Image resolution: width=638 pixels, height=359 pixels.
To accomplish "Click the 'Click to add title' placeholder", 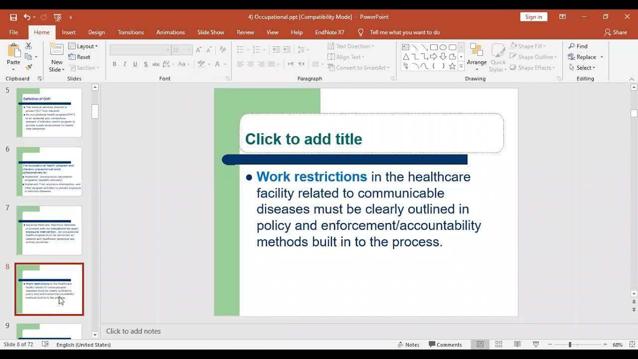I will 371,133.
